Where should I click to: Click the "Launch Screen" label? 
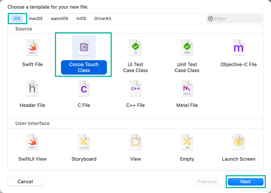pyautogui.click(x=238, y=159)
